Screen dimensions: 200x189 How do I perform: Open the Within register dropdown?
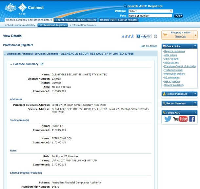[150, 11]
